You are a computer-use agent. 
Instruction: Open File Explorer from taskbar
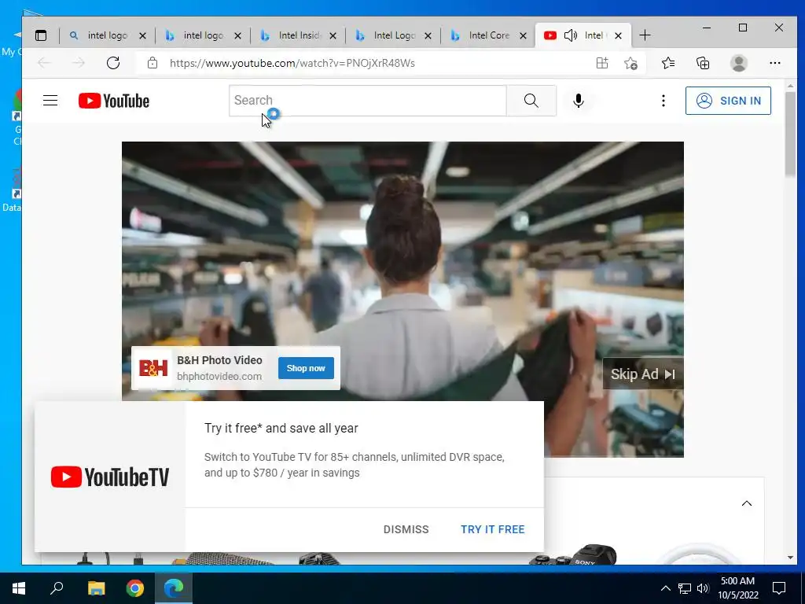[x=96, y=588]
